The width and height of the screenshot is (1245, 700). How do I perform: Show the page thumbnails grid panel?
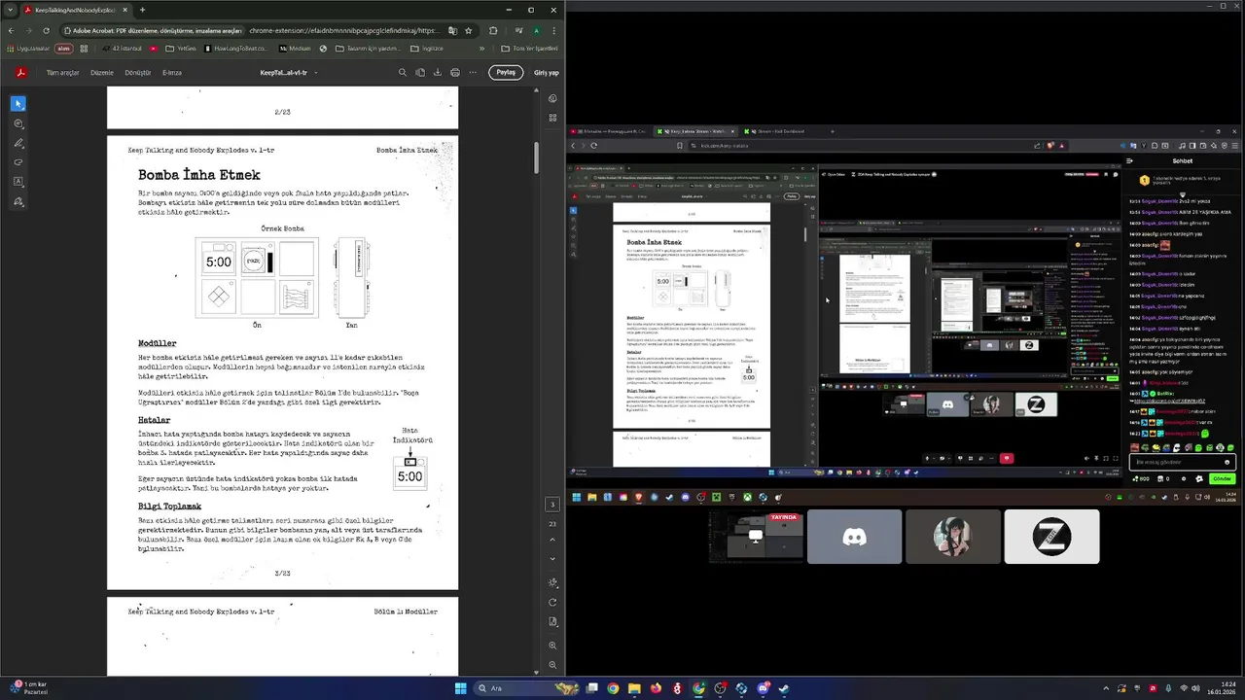coord(552,118)
